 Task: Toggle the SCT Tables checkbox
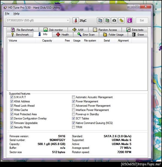73,118
